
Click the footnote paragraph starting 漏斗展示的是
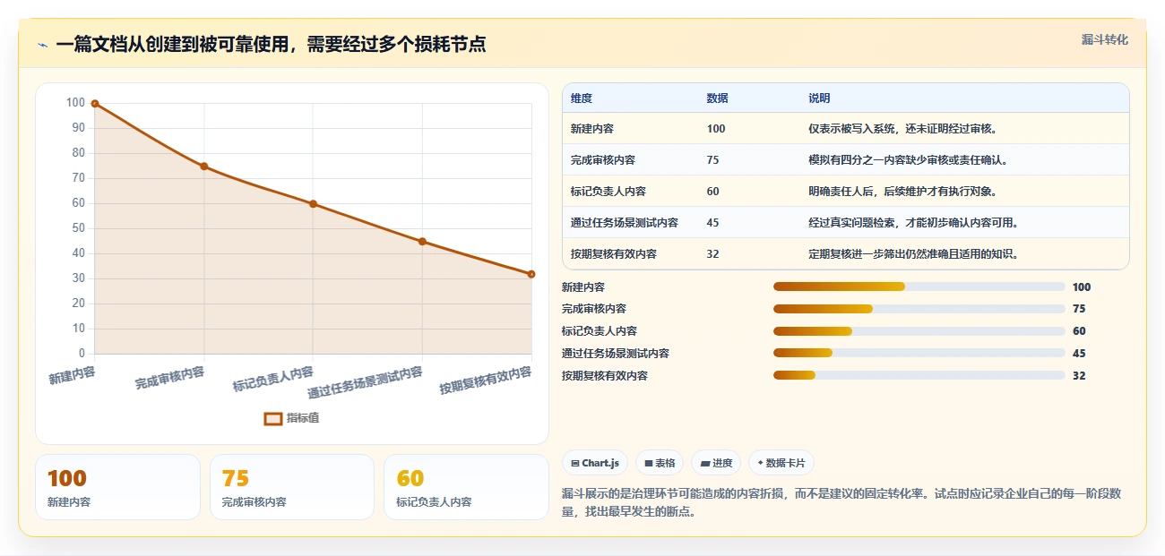pos(841,503)
